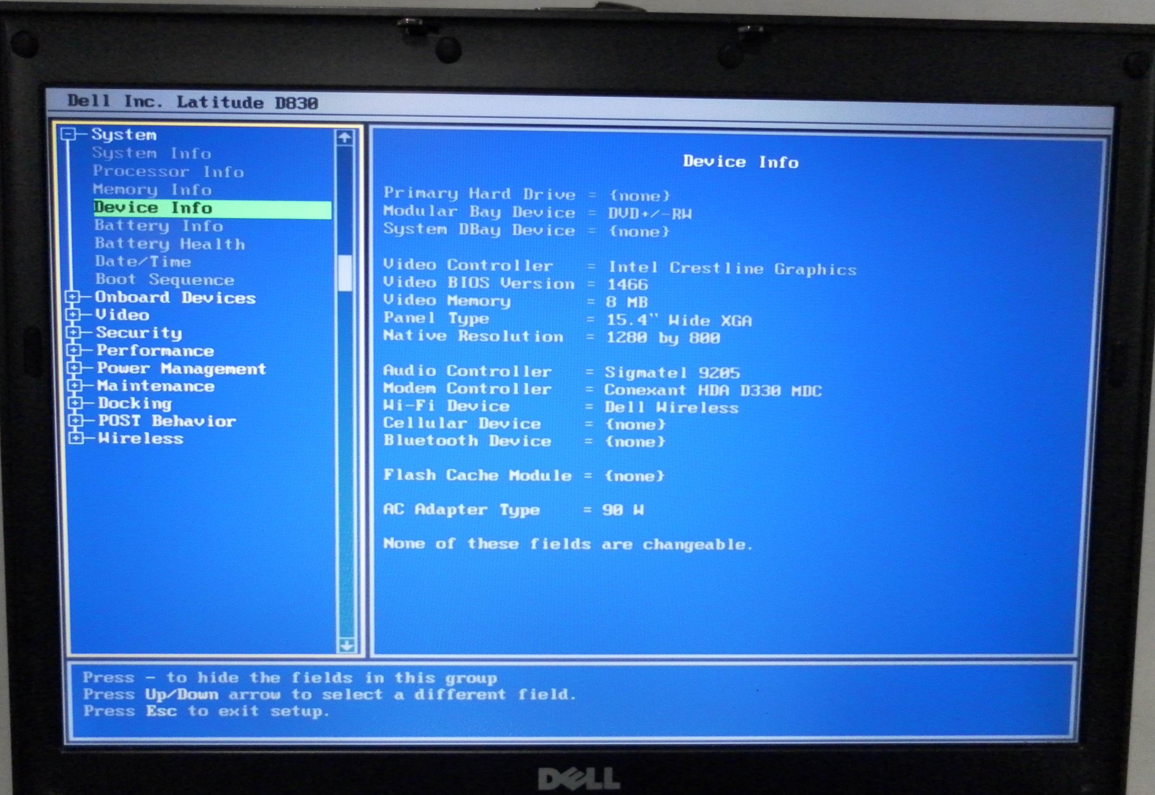The image size is (1155, 795).
Task: Select Performance group label
Action: (x=155, y=351)
